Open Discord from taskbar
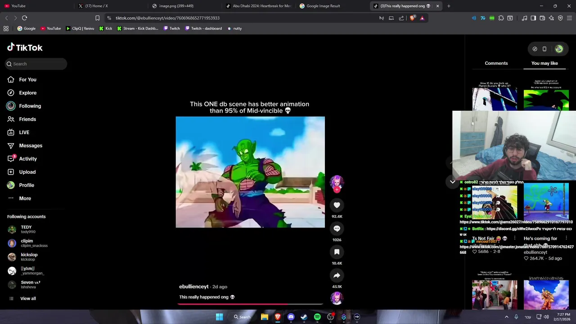Screen dimensions: 576x324 click(x=291, y=317)
